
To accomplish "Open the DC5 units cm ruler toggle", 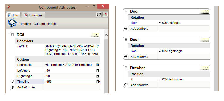I will (95, 35).
